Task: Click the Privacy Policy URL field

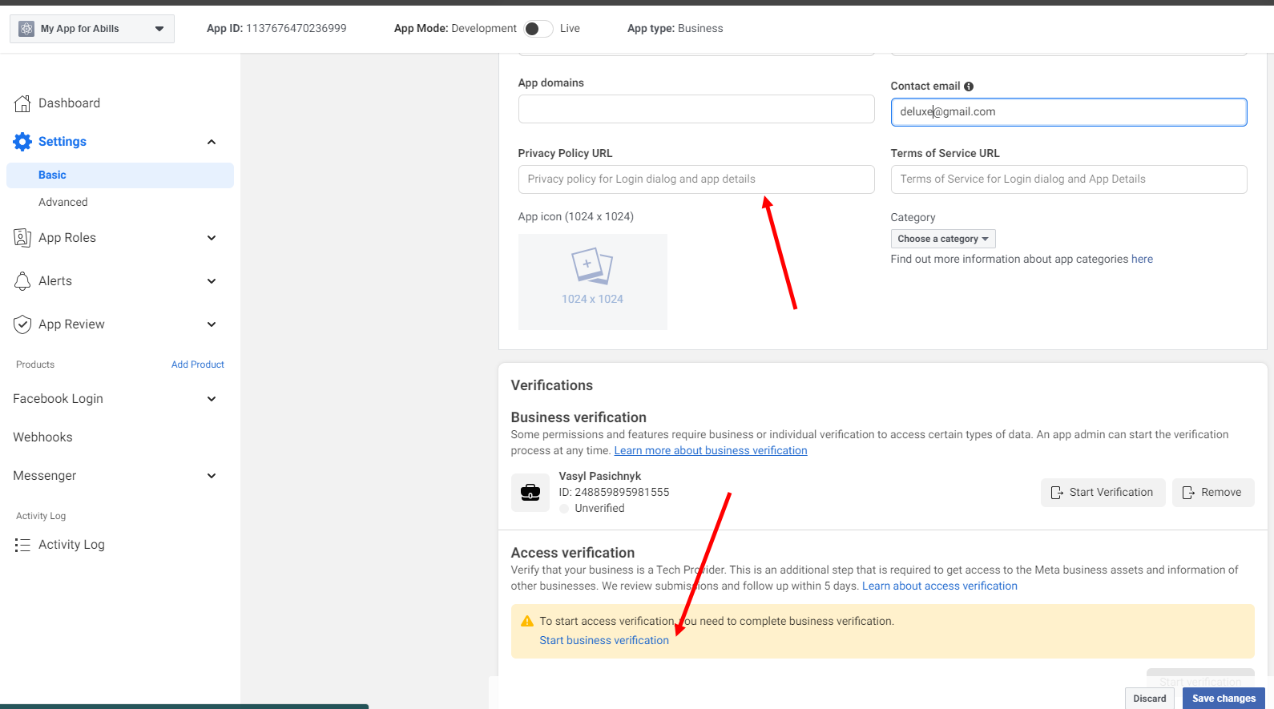Action: (x=695, y=179)
